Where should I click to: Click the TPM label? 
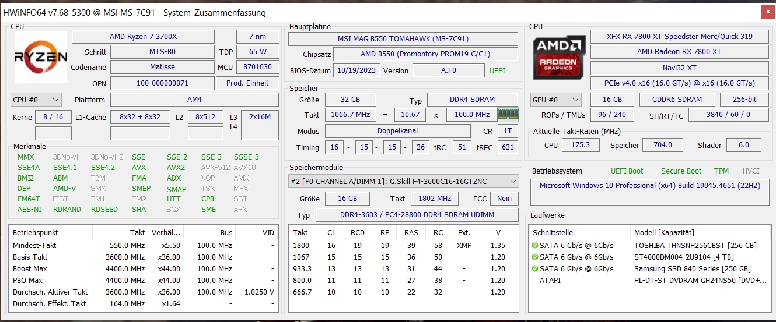tap(721, 171)
